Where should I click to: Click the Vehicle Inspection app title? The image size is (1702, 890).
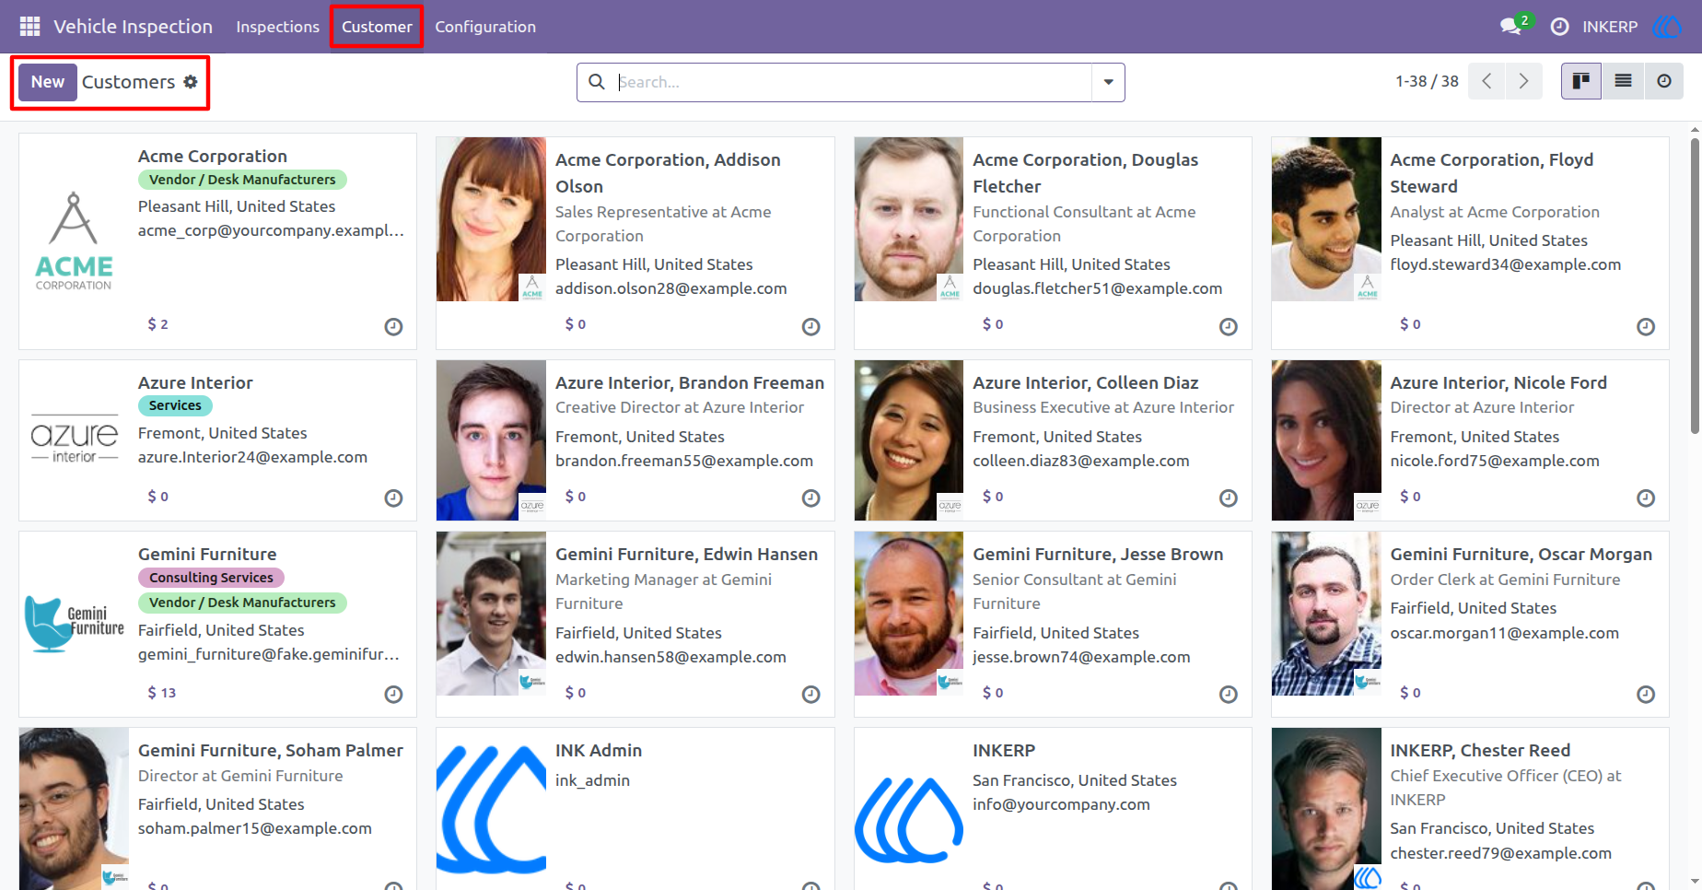pos(133,27)
